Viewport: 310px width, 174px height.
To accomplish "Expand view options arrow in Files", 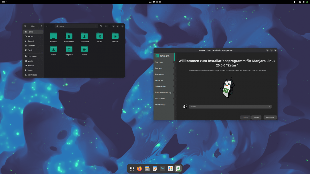I will [109, 26].
